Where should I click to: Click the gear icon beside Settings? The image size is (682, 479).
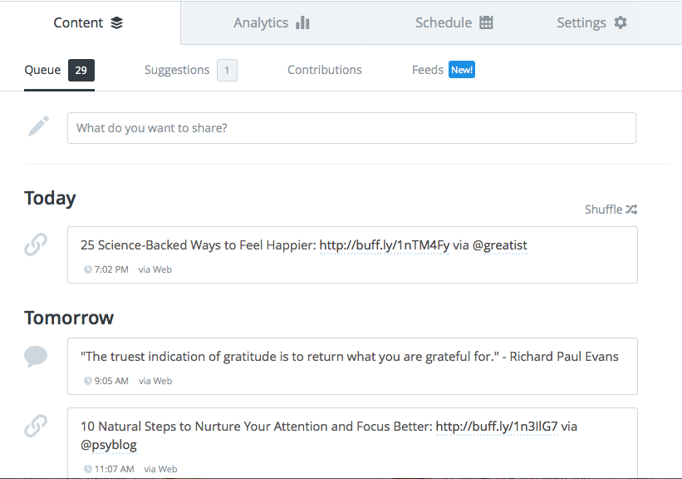621,22
